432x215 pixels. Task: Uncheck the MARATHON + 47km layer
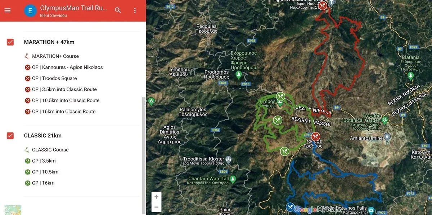pyautogui.click(x=10, y=42)
